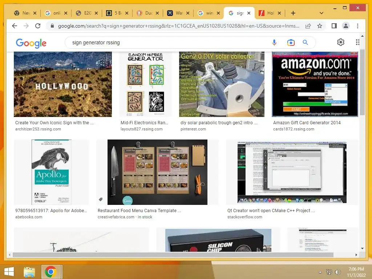
Task: Go back to the previous page
Action: [x=15, y=26]
